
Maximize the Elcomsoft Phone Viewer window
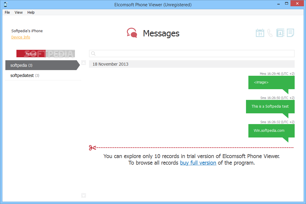click(287, 4)
